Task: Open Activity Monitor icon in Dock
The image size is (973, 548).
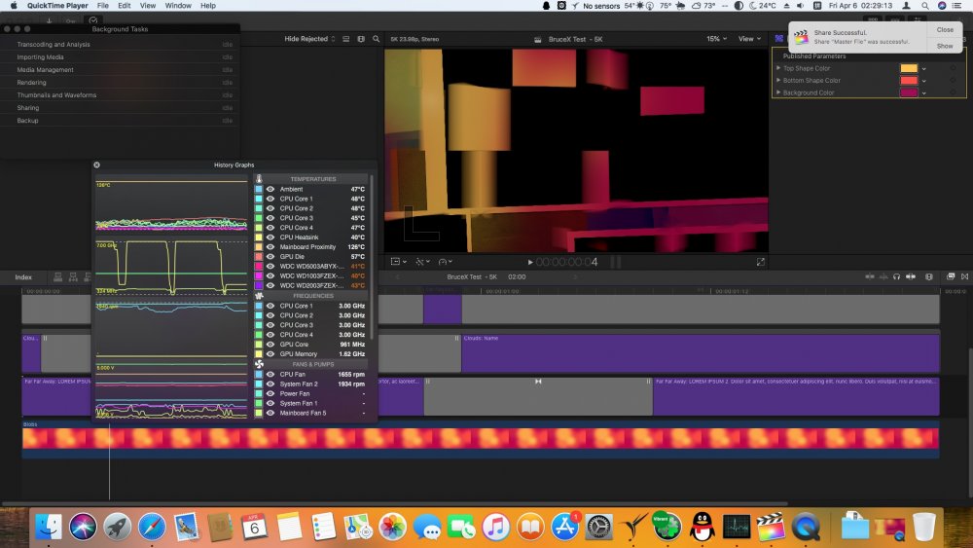Action: click(x=736, y=527)
